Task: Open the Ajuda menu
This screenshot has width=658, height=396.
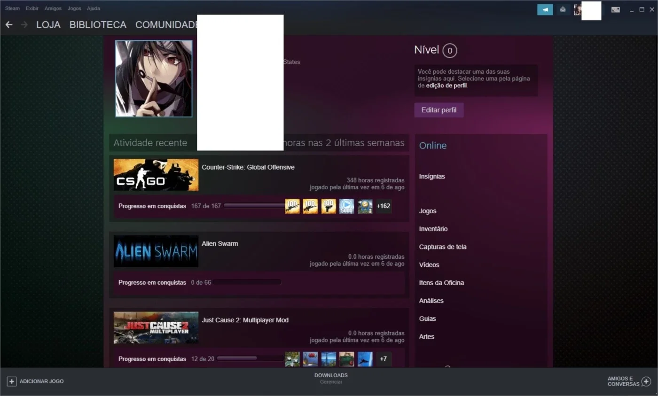Action: pyautogui.click(x=94, y=8)
